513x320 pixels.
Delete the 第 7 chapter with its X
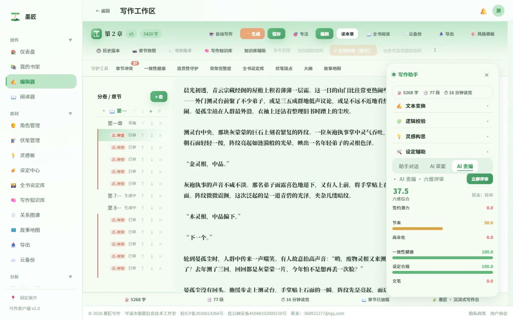coord(160,196)
